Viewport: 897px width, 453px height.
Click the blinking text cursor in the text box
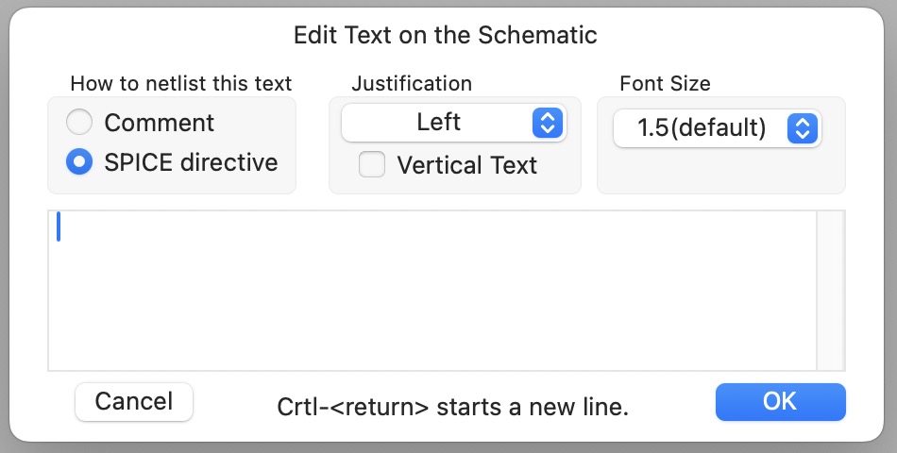click(59, 226)
